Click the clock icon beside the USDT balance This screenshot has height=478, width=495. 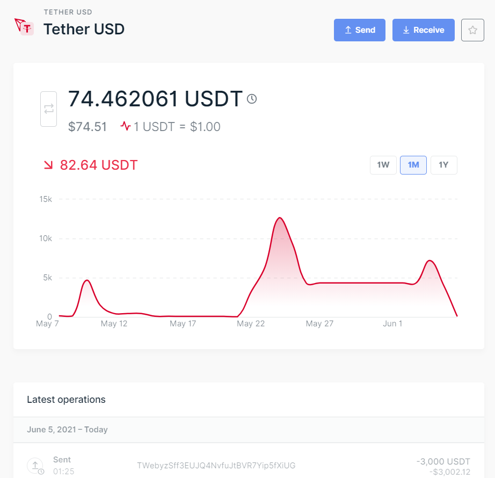pyautogui.click(x=252, y=99)
